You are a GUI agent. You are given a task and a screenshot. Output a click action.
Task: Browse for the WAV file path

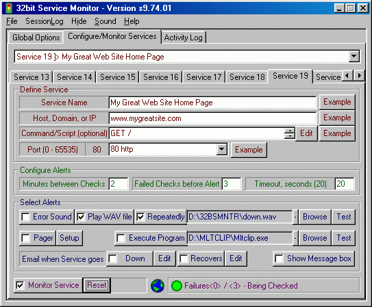pos(315,217)
